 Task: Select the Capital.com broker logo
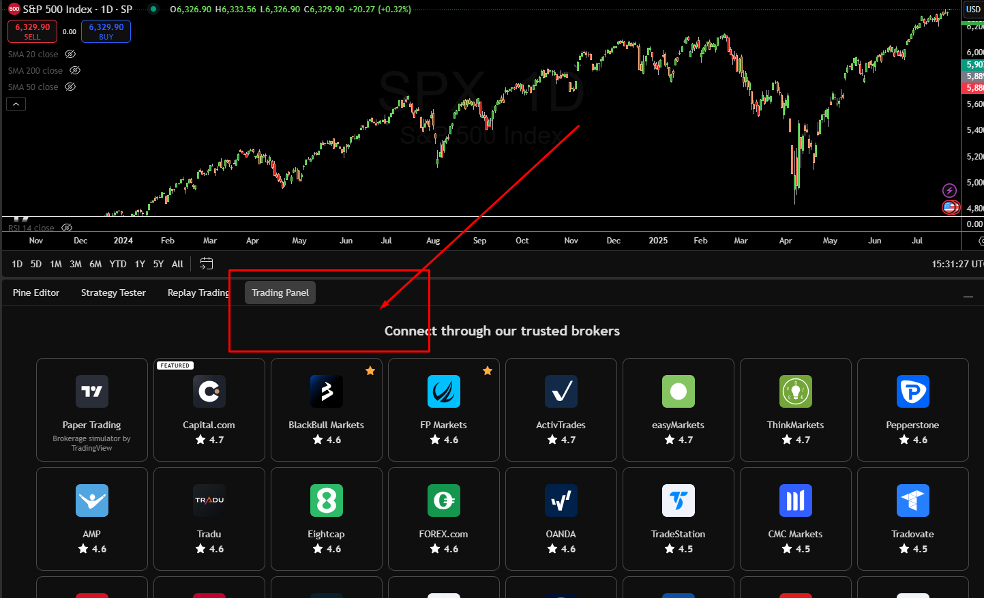click(x=209, y=391)
